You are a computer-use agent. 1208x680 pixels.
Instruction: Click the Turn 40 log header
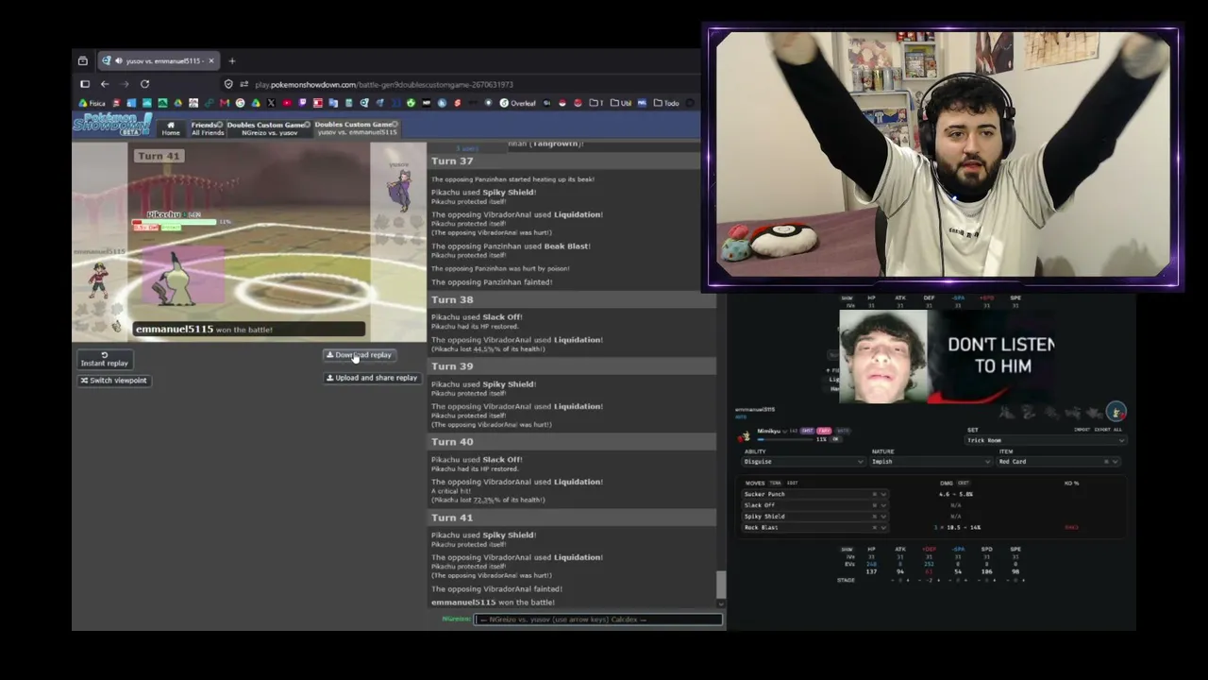(x=572, y=442)
